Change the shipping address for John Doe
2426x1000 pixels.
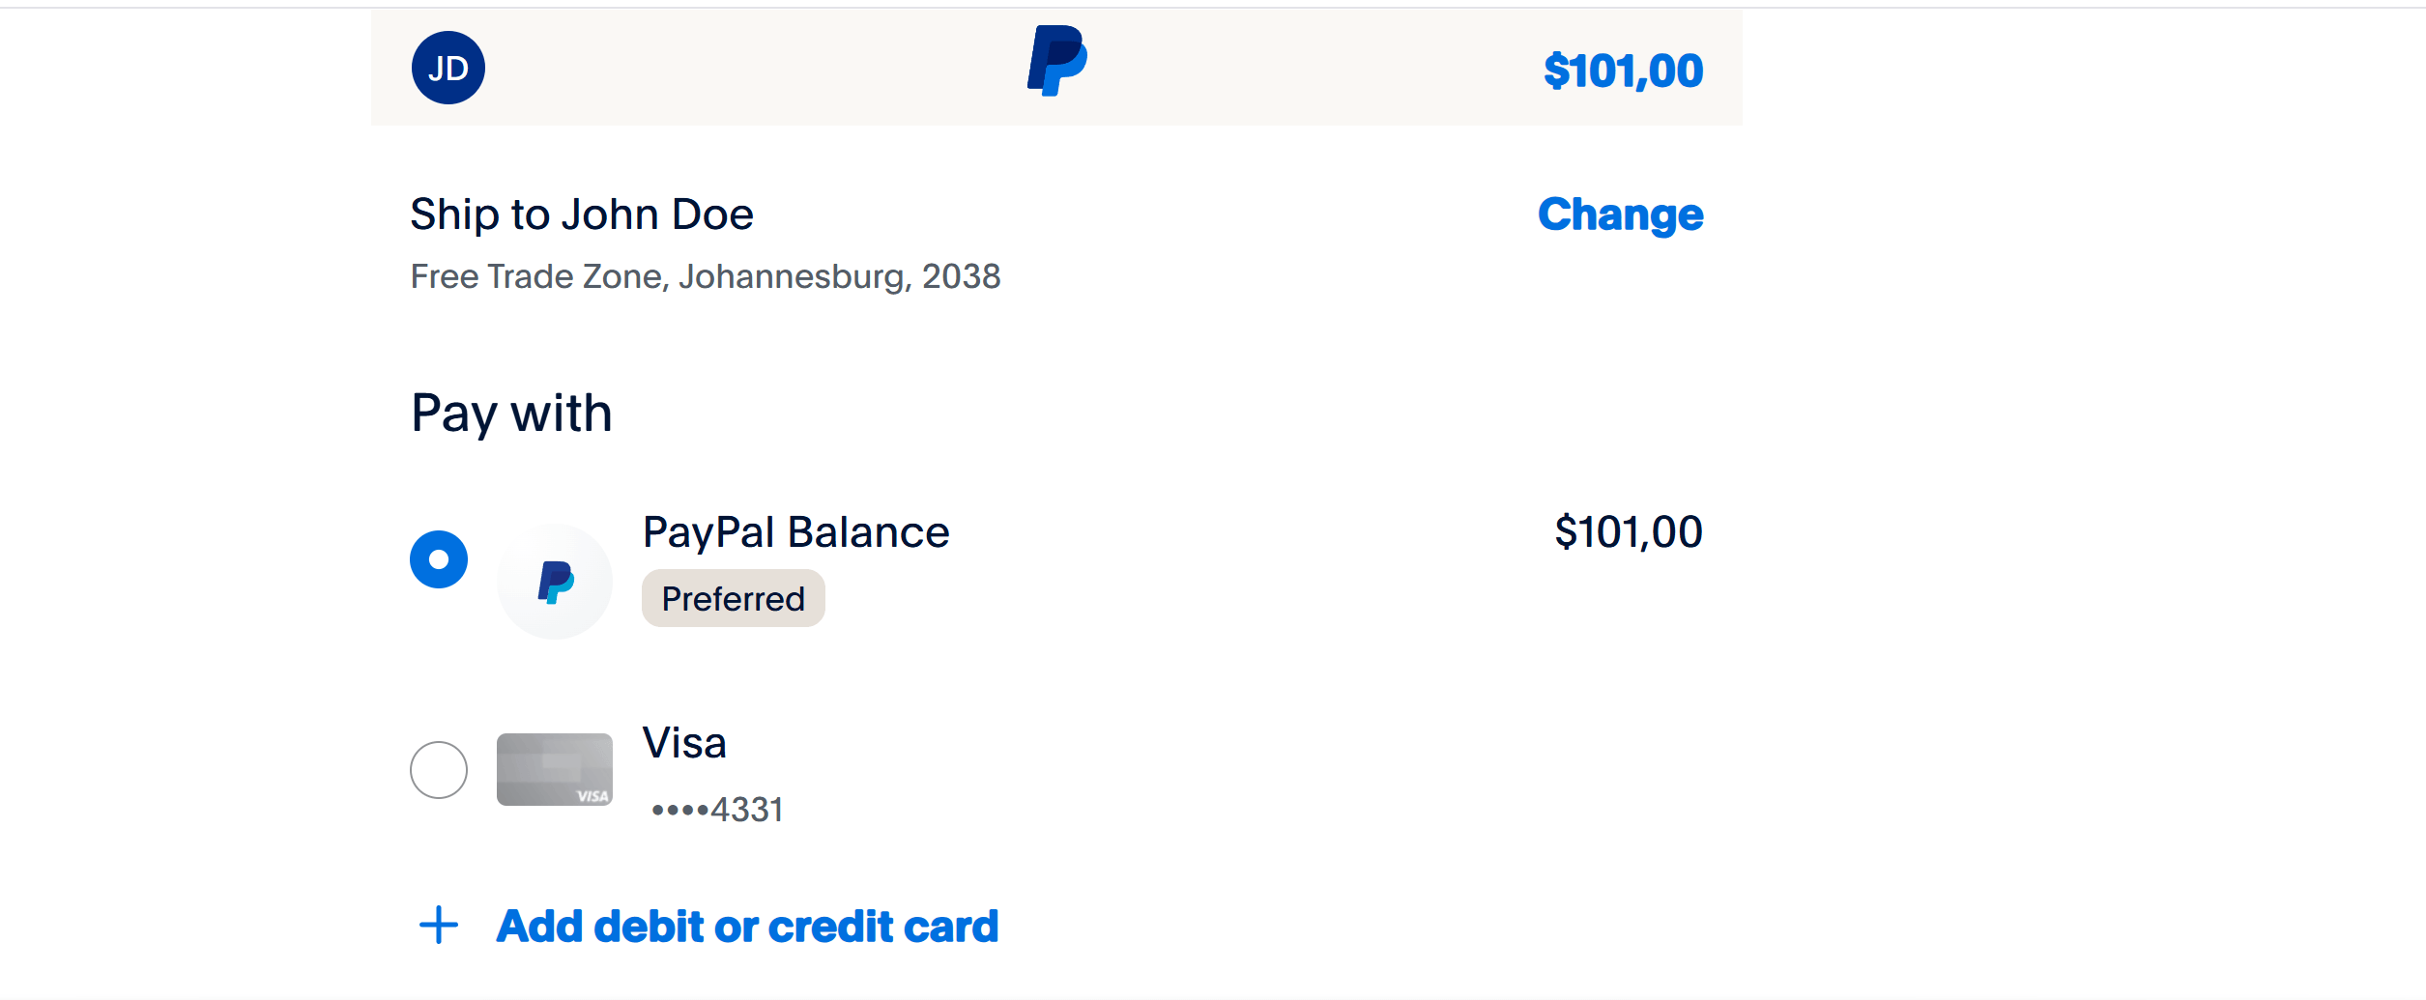[1621, 214]
